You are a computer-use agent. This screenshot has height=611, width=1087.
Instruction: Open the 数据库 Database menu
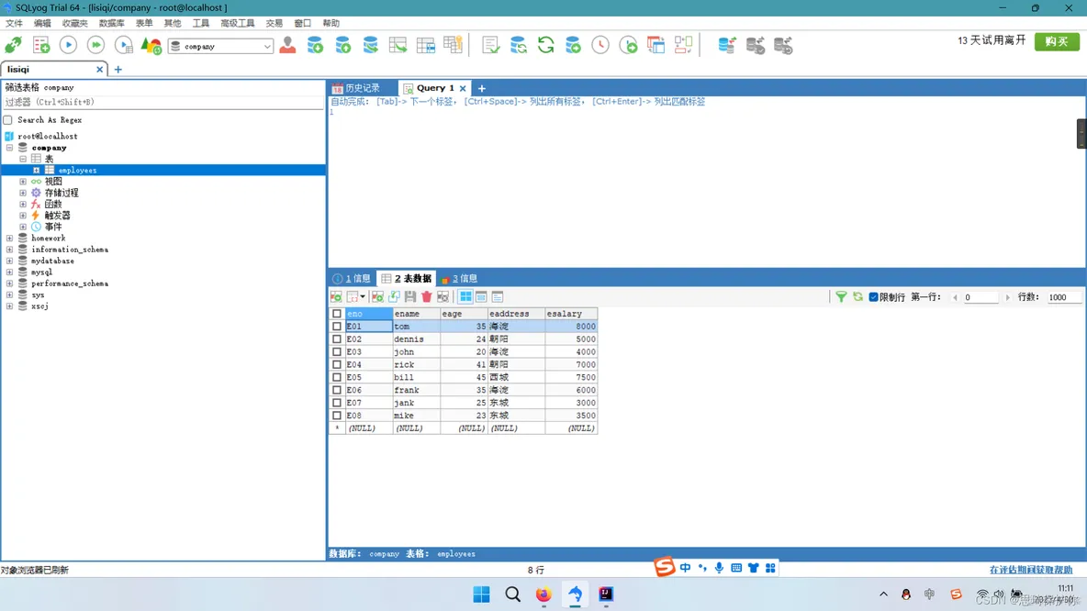coord(112,24)
